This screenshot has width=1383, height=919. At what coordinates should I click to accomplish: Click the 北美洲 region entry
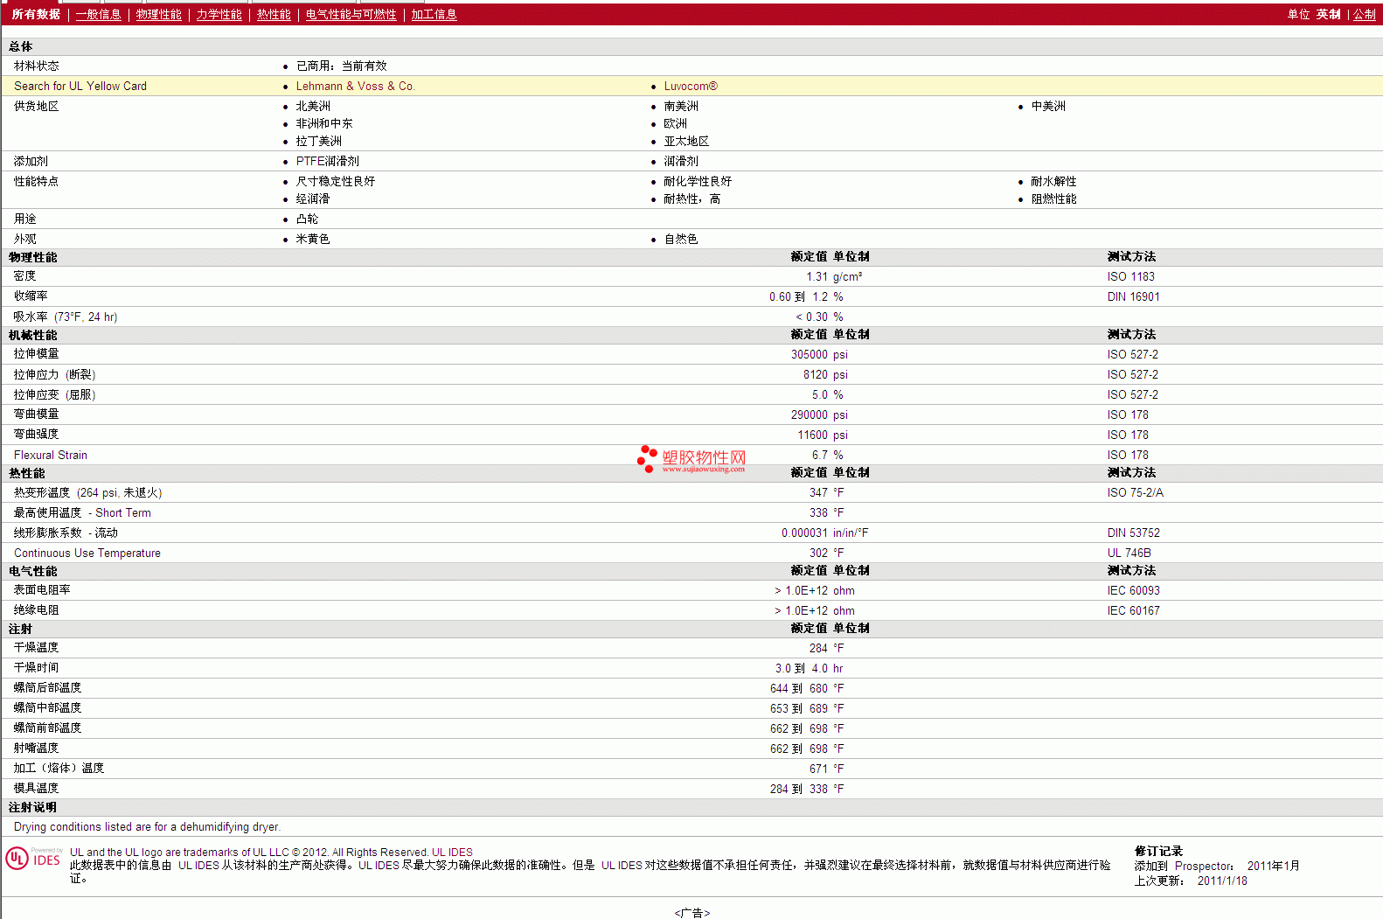click(313, 106)
